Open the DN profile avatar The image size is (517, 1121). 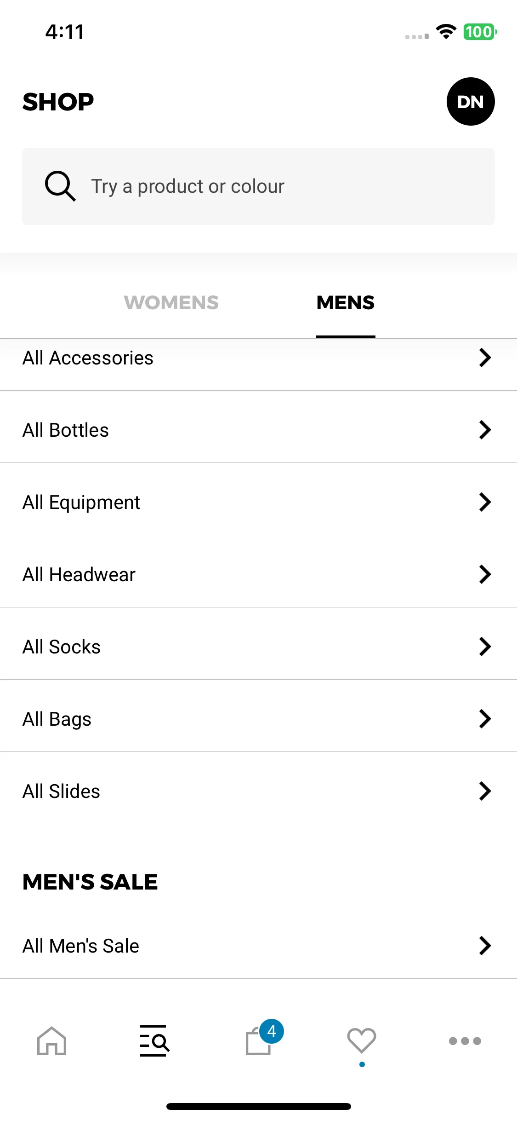(x=471, y=101)
